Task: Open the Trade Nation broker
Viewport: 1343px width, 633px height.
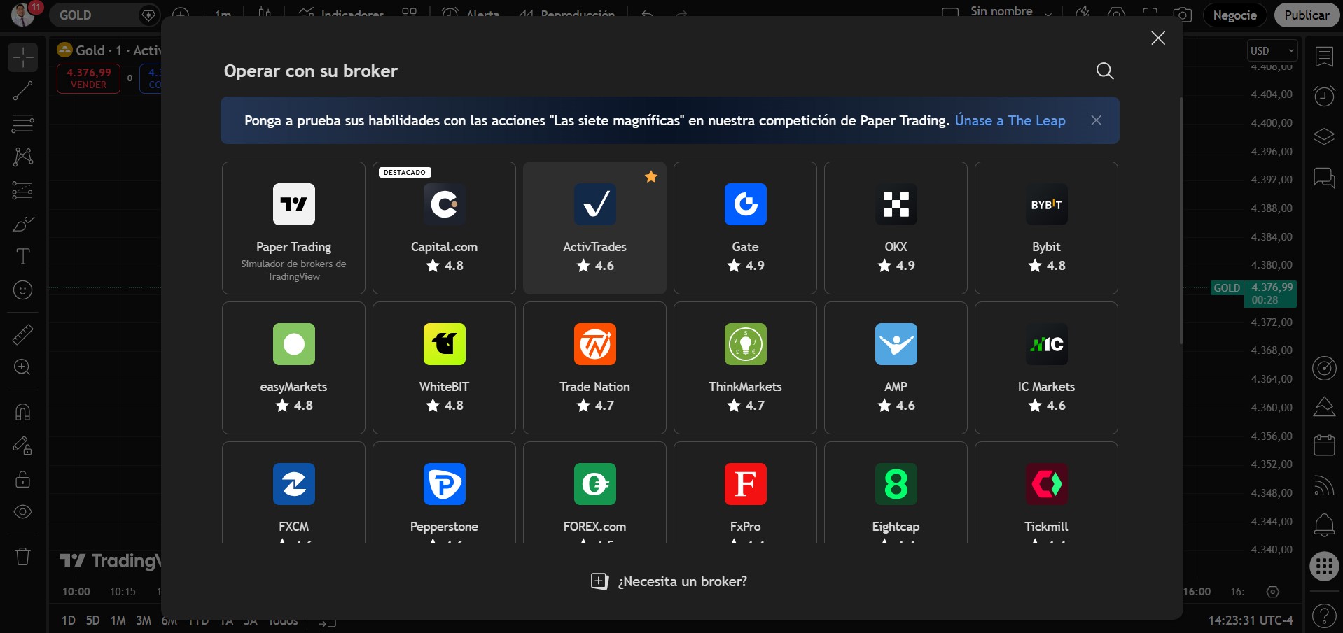Action: pyautogui.click(x=594, y=368)
